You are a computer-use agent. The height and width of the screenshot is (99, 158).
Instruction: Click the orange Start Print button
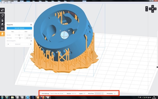(x=2, y=34)
